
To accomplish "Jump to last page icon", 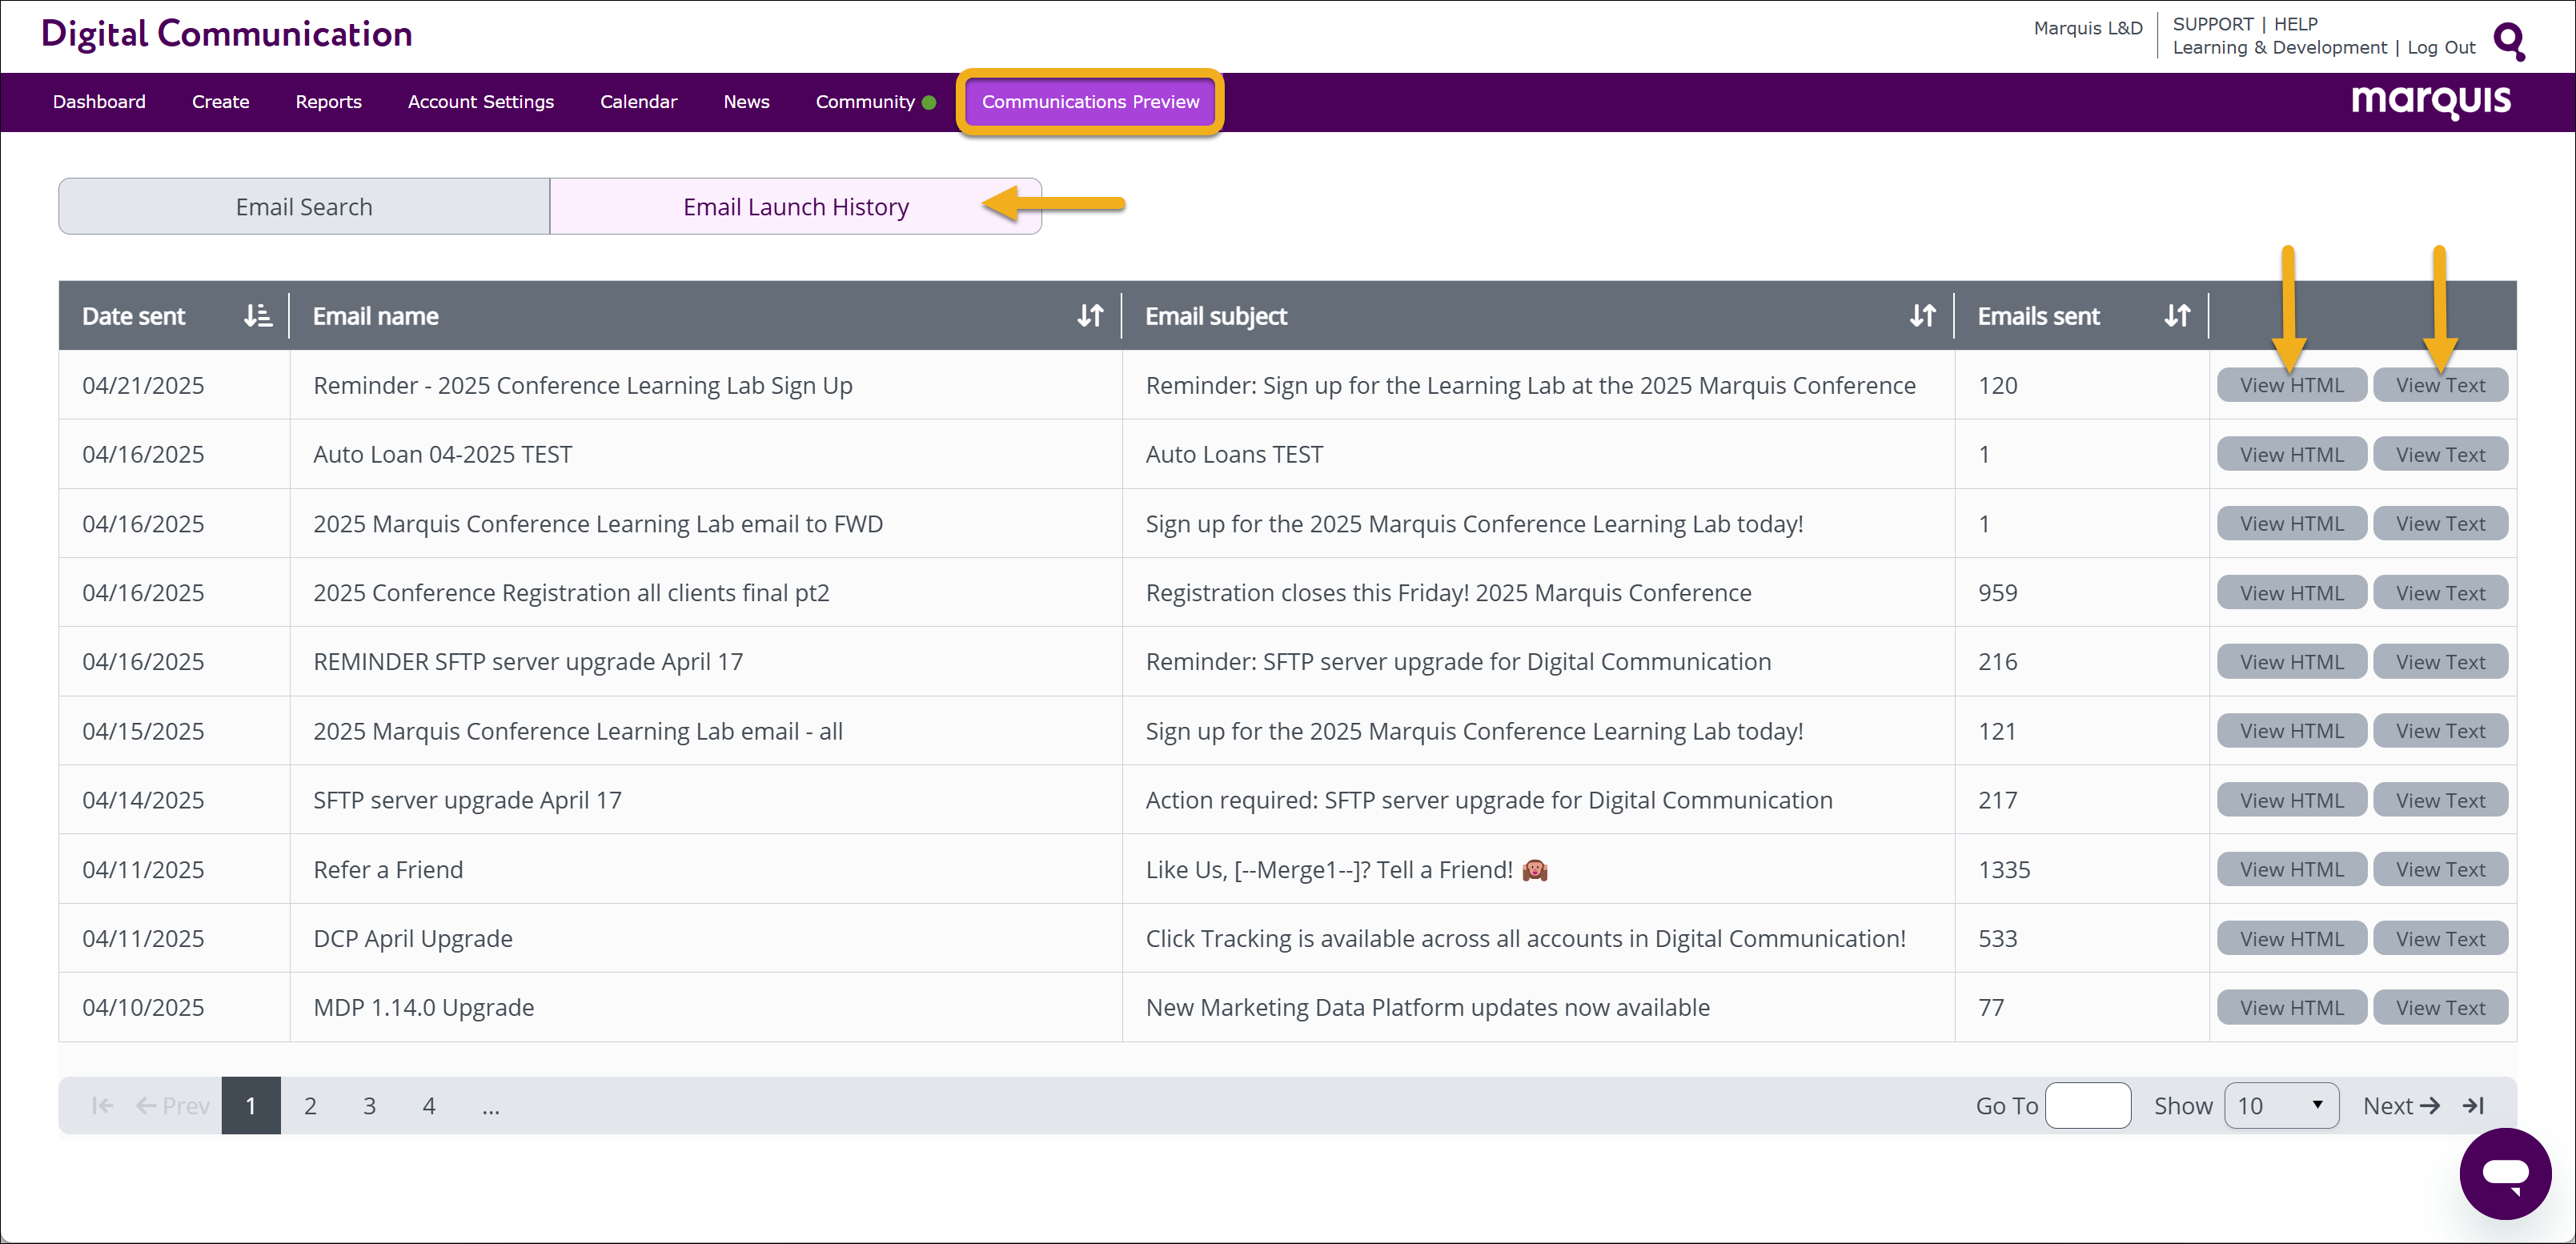I will 2473,1105.
